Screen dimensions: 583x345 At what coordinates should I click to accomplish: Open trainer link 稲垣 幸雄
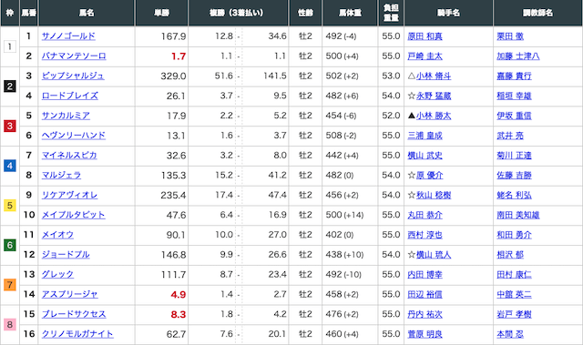(x=514, y=96)
